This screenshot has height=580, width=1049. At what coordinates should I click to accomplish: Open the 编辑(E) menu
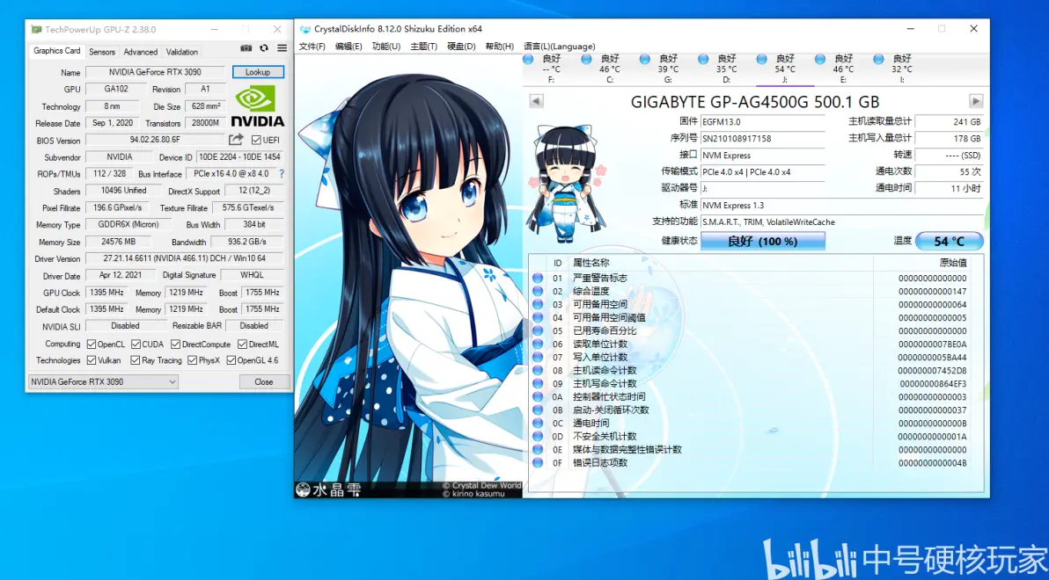tap(348, 46)
